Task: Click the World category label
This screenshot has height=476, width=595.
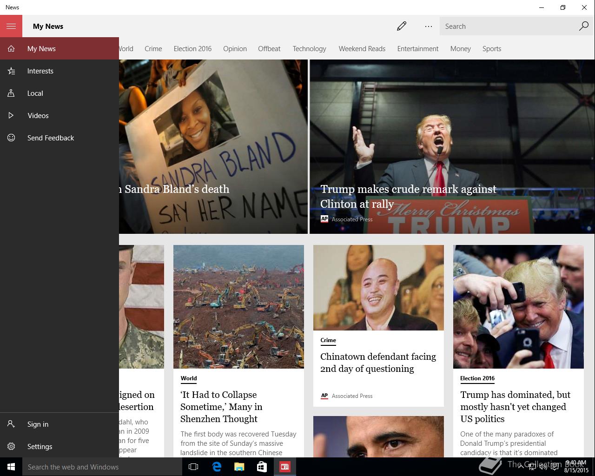Action: pyautogui.click(x=189, y=378)
